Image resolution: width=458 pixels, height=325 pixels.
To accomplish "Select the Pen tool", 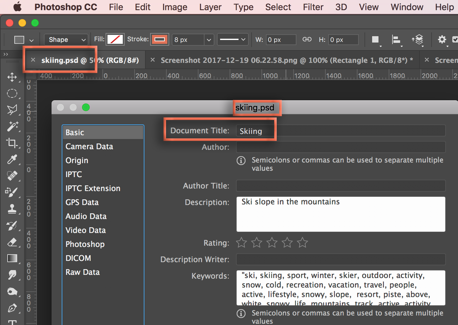I will tap(12, 308).
